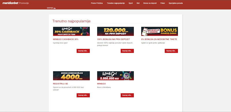Open the 120.000 RSD na prvi depozit banner
Image resolution: width=231 pixels, height=112 pixels.
pyautogui.click(x=115, y=31)
